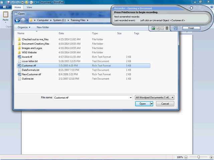Open the Customize Quick Access Toolbar arrow
Viewport: 214px width, 160px height.
pos(35,2)
